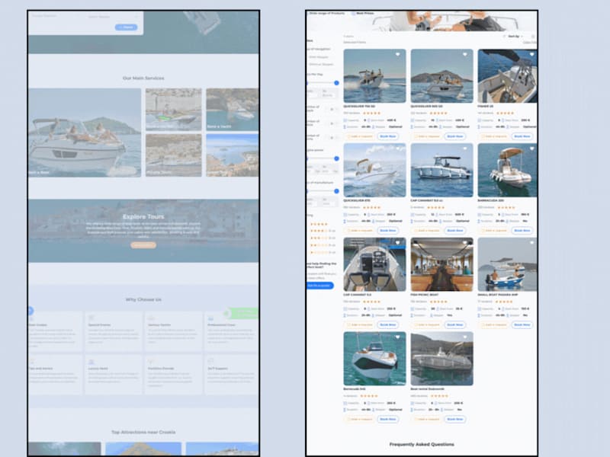Open the Cap Camarat 9.0 boat photo
The width and height of the screenshot is (610, 457).
coord(442,170)
